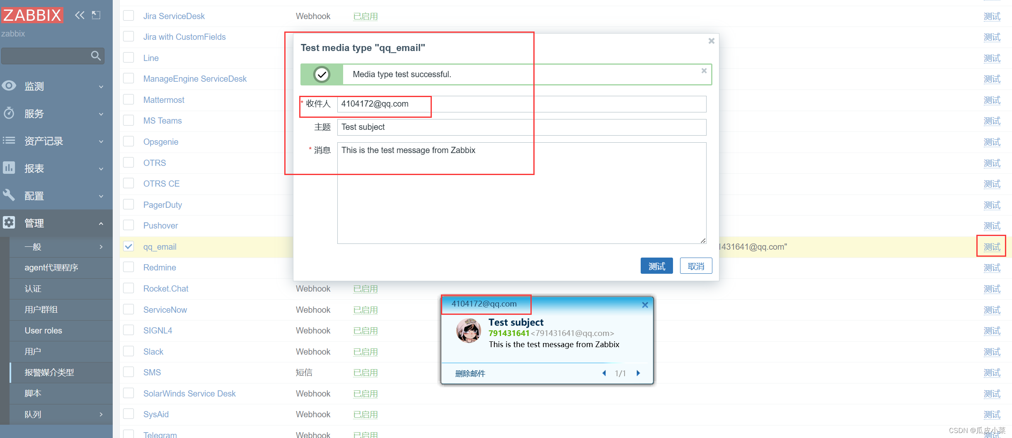Click the 主题 subject input field
1012x438 pixels.
(522, 127)
